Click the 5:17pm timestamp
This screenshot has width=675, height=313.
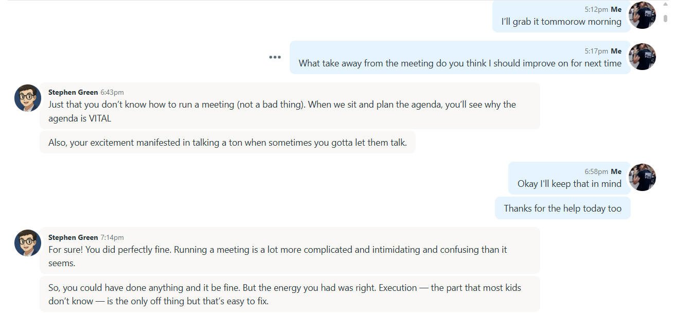pos(596,51)
